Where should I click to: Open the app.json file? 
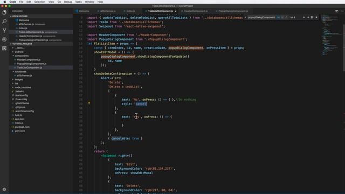19,119
